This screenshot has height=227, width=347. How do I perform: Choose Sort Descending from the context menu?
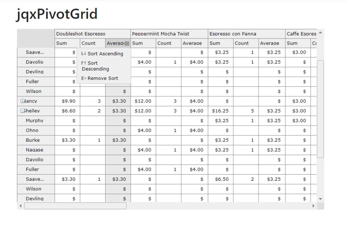coord(104,66)
